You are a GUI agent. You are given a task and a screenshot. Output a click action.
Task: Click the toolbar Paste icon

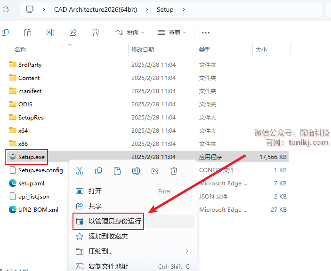(28, 32)
